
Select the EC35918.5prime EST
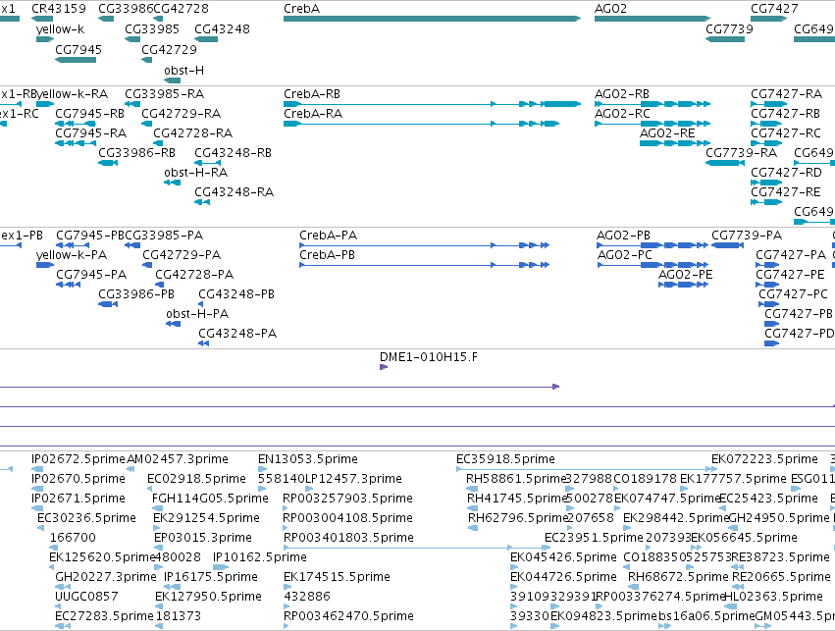587,469
